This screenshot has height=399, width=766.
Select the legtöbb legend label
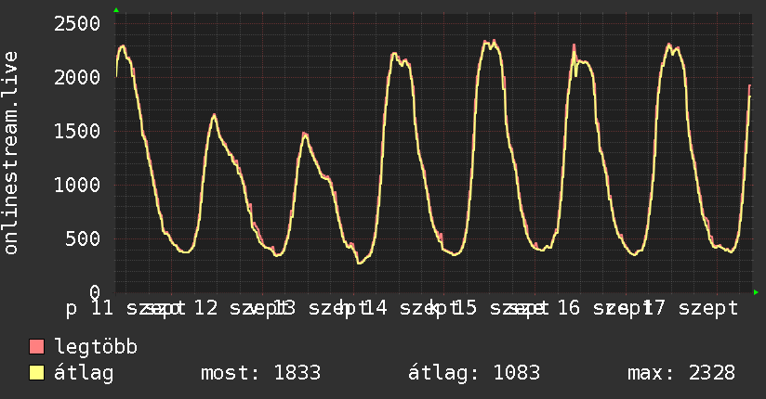[x=96, y=346]
